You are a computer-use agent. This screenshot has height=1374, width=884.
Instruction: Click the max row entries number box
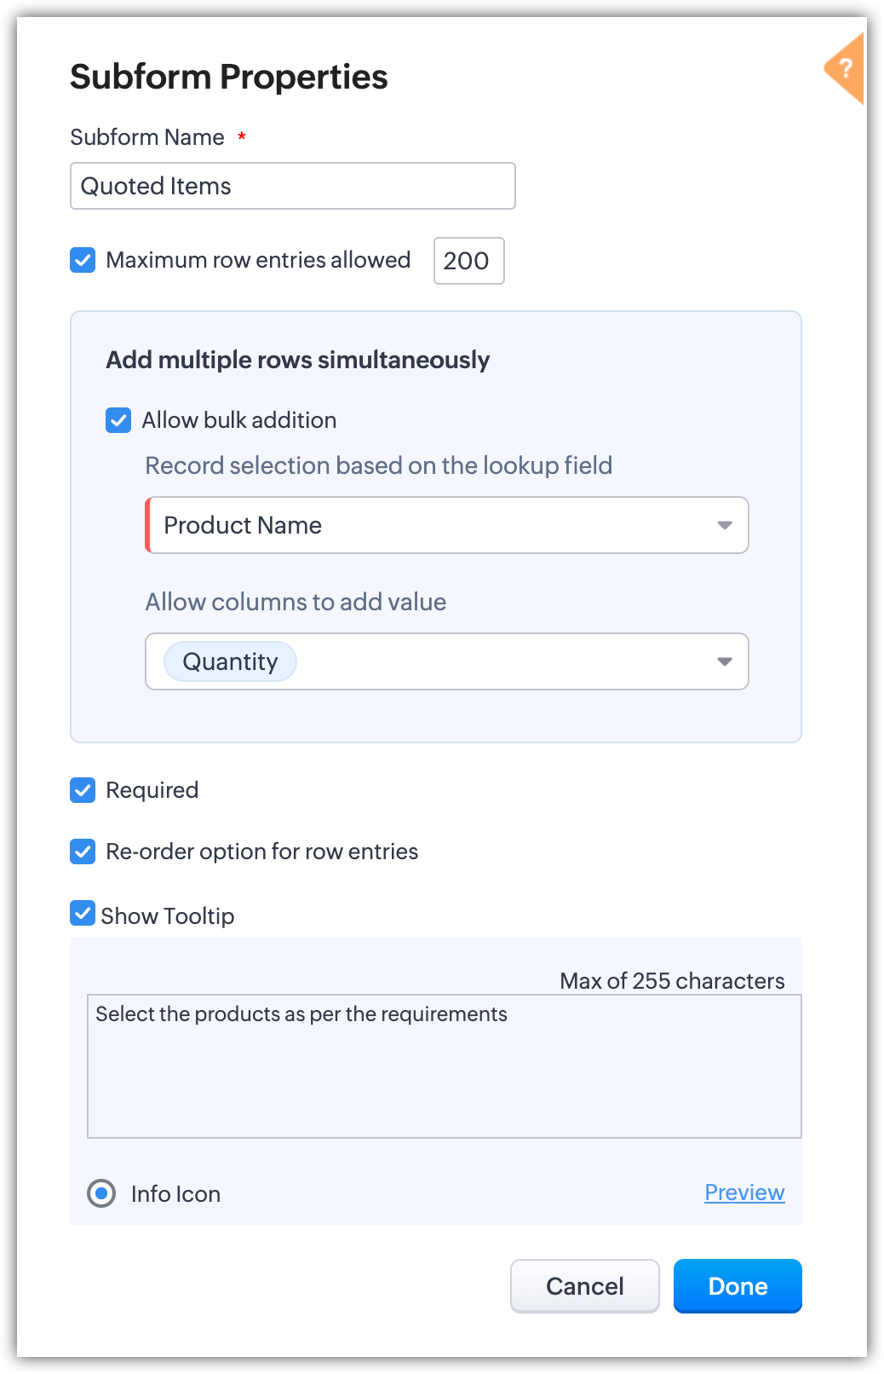[468, 261]
